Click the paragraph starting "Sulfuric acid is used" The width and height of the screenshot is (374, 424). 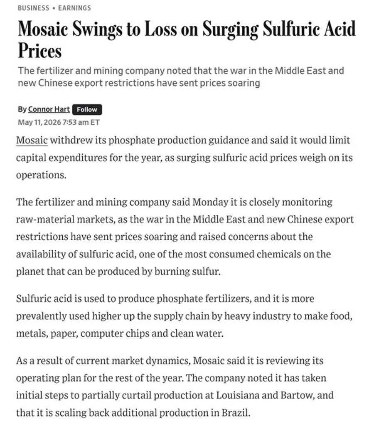coord(184,316)
